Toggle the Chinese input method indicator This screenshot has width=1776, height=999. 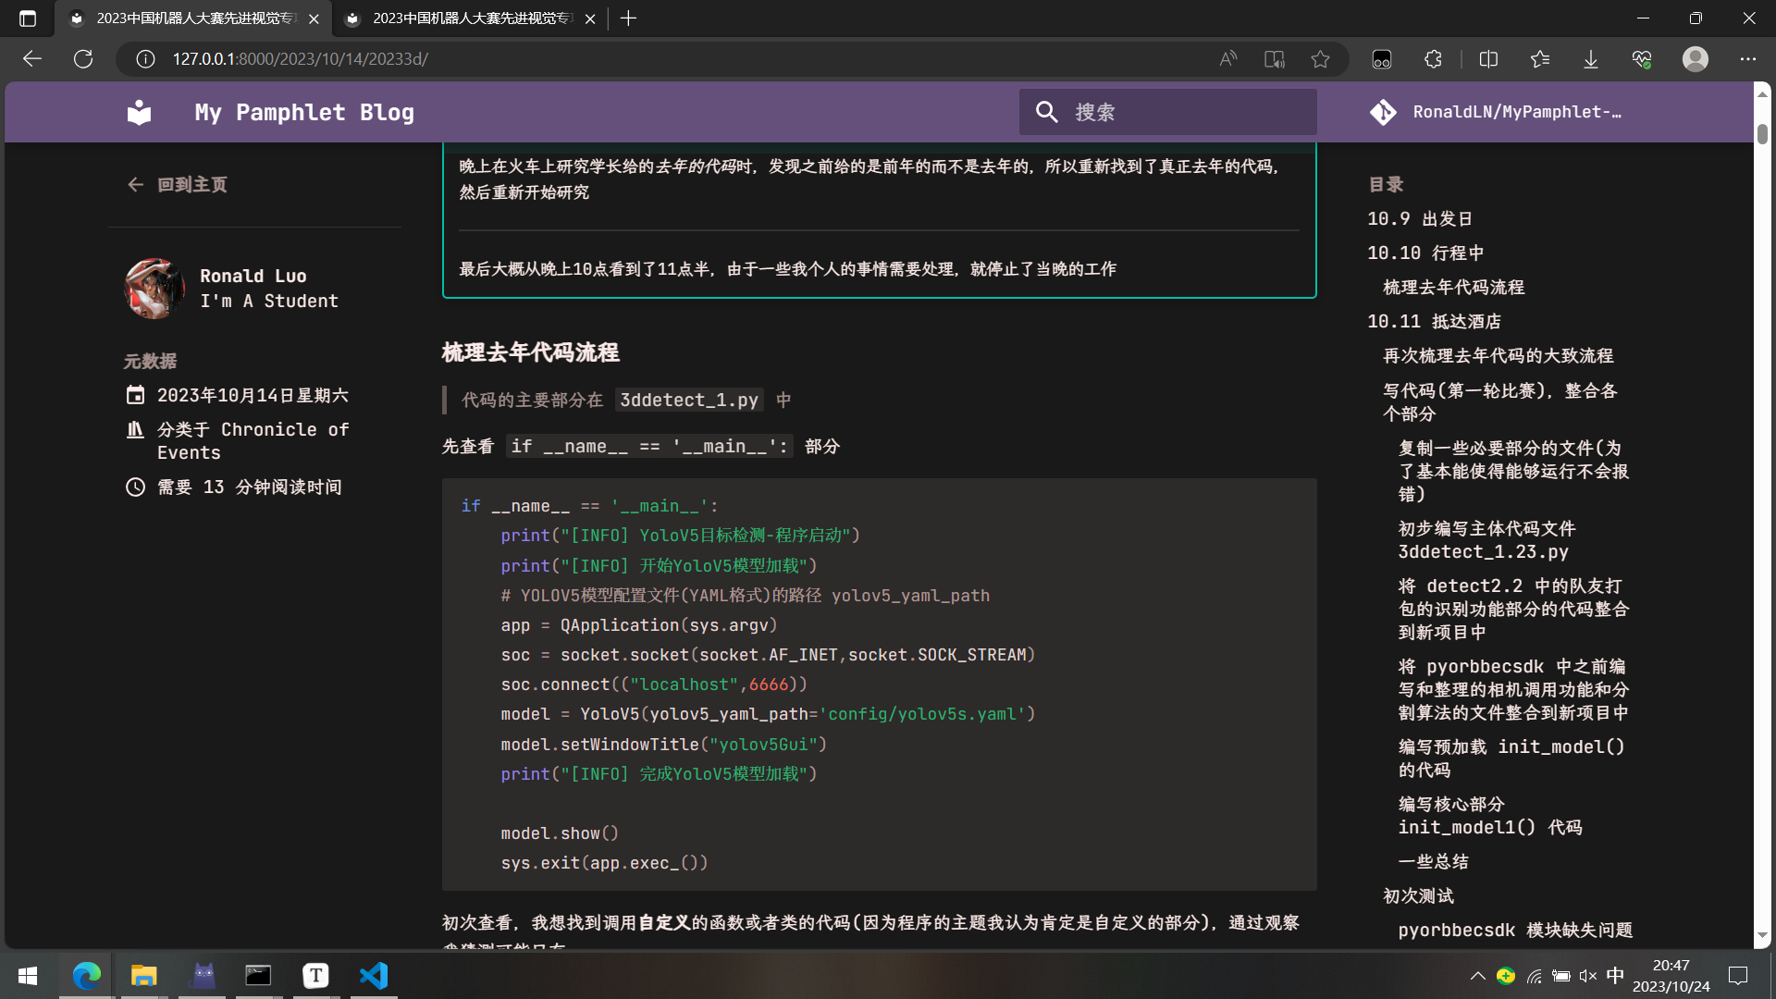(x=1615, y=976)
